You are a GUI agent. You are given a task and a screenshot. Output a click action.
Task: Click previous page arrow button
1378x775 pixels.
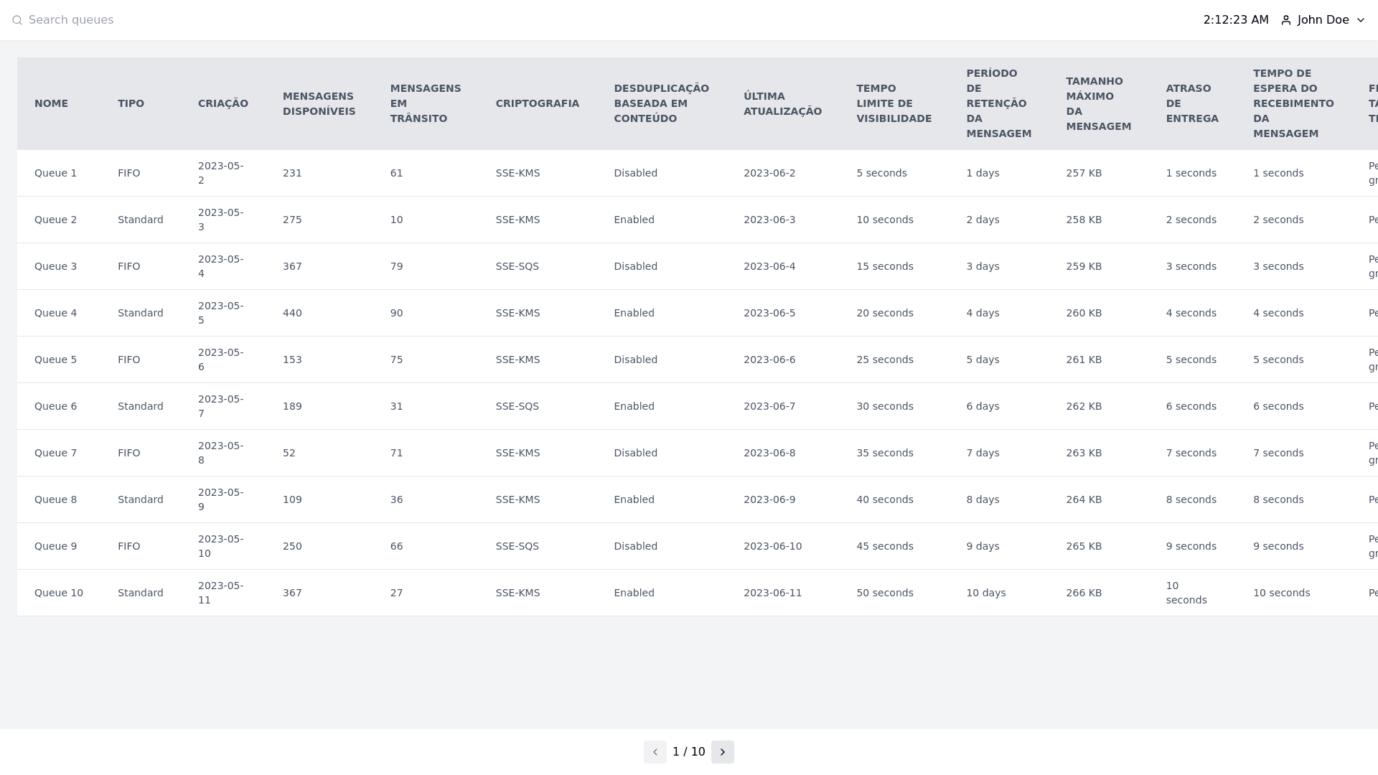pyautogui.click(x=655, y=752)
